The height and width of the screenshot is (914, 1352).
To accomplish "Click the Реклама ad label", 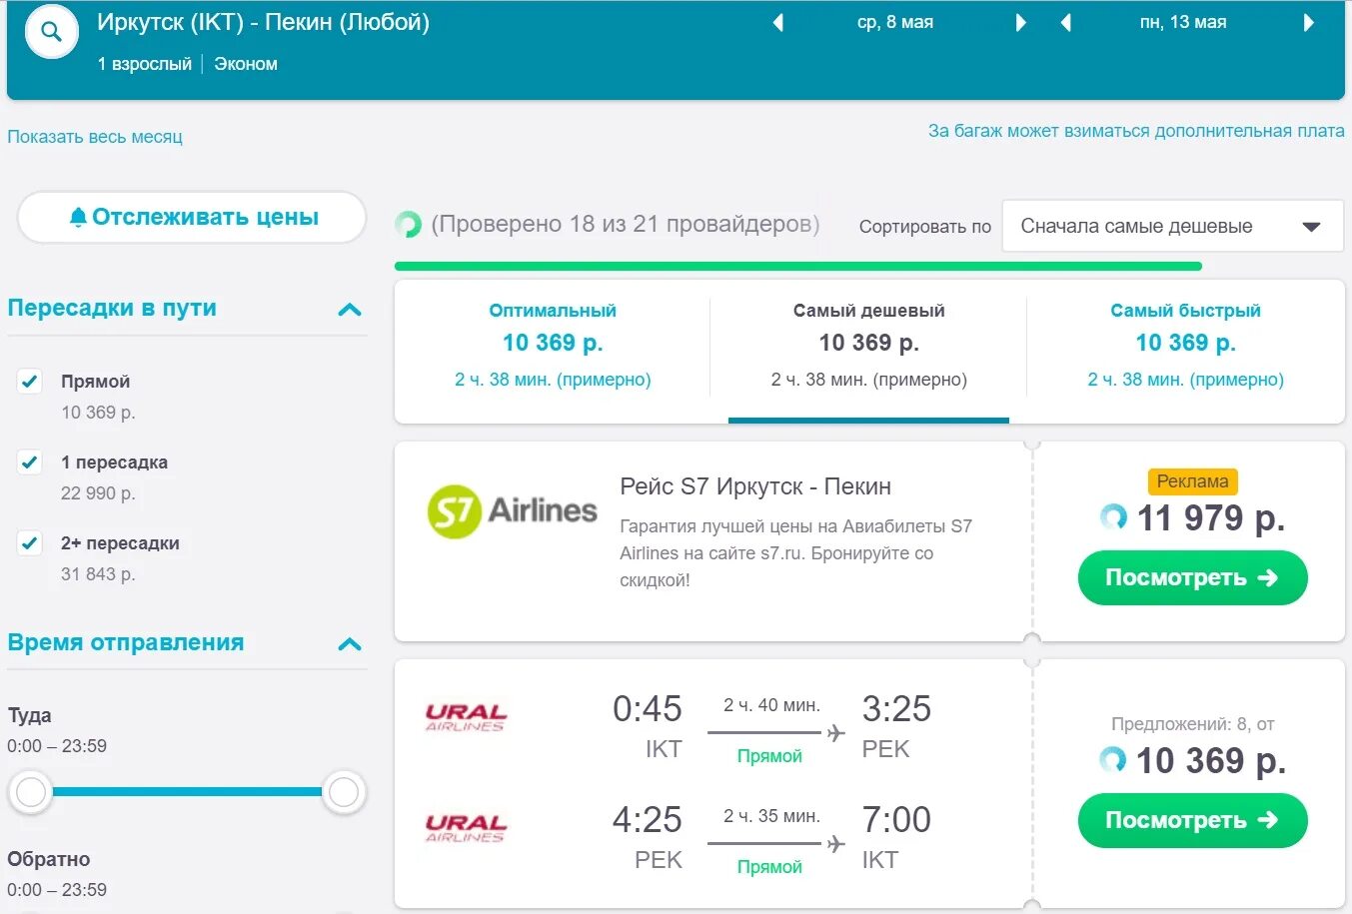I will point(1192,481).
